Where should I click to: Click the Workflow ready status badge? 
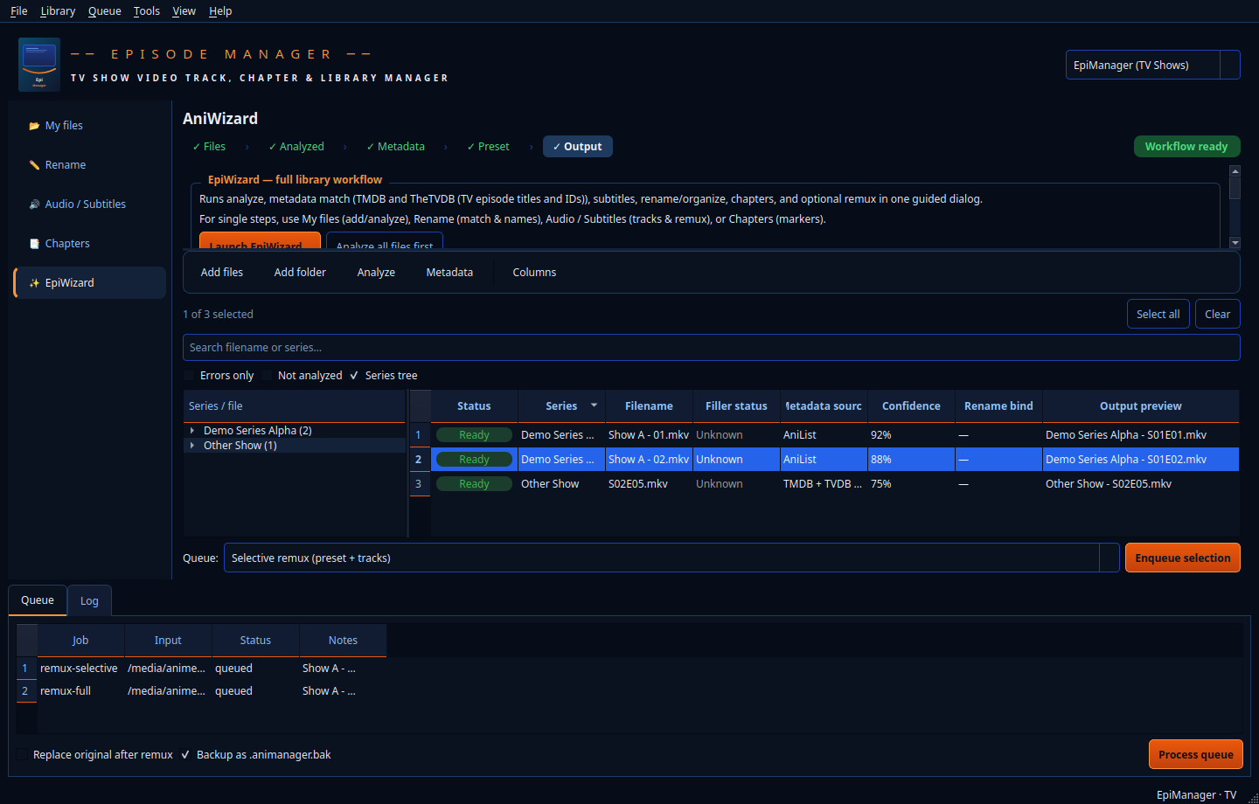point(1186,147)
